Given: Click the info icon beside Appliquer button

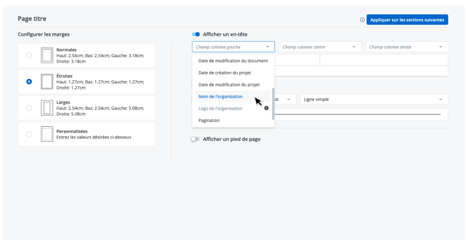Looking at the screenshot, I should tap(362, 20).
